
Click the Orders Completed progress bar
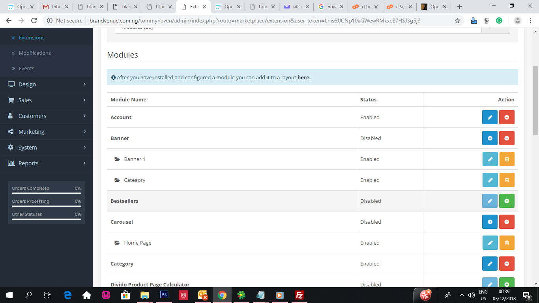tap(46, 193)
